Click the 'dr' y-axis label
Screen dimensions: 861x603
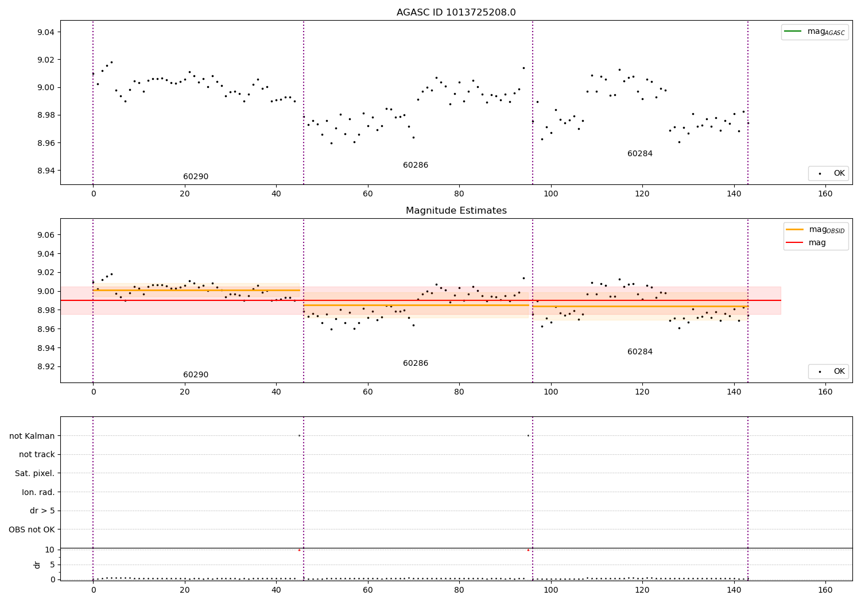(37, 565)
